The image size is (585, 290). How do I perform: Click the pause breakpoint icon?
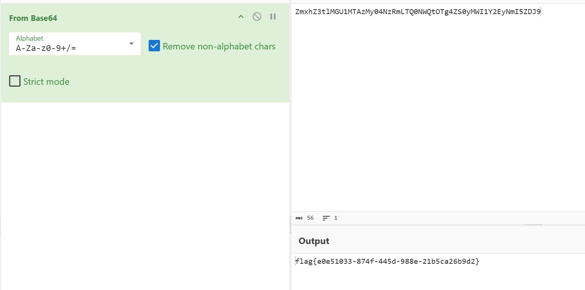pos(273,17)
